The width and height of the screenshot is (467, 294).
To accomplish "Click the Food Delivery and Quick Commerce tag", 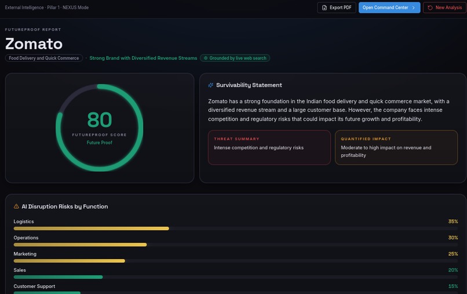I will point(44,58).
